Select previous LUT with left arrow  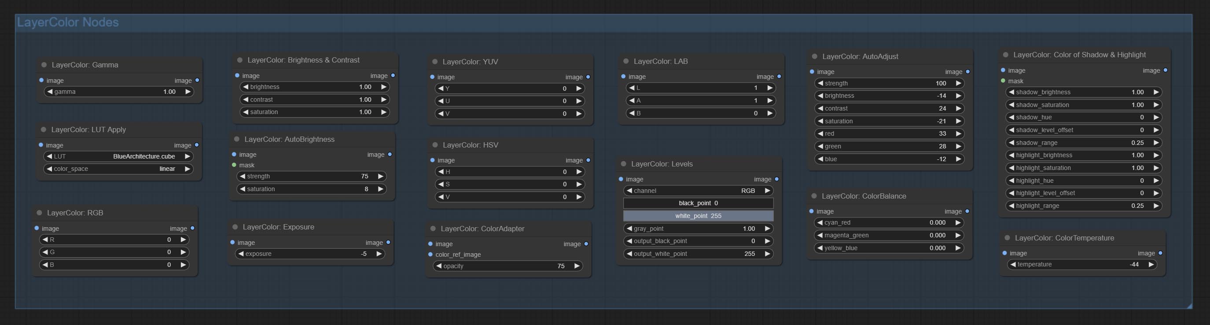point(49,156)
